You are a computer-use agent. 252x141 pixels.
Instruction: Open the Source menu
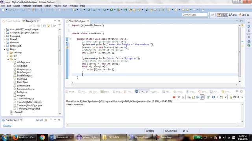[x=17, y=6]
